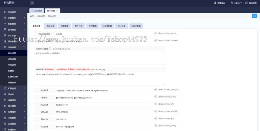Toggle the sidebar collapse icon in header

pyautogui.click(x=32, y=3)
